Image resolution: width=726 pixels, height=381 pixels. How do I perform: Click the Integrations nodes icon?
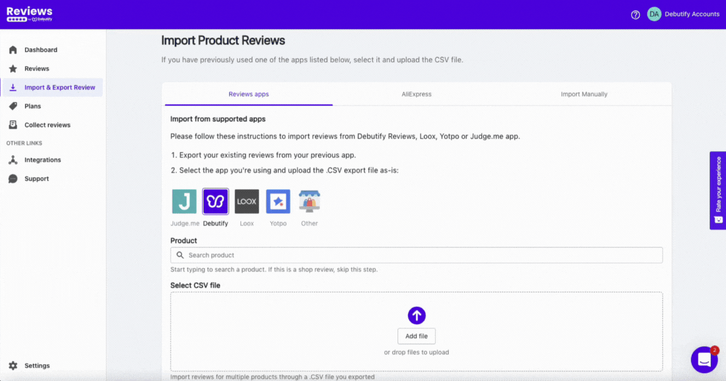coord(13,160)
